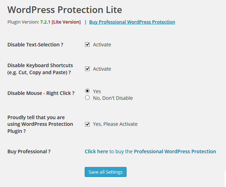Click the plugin version number 7.2.1
This screenshot has height=187, width=226.
(45, 22)
